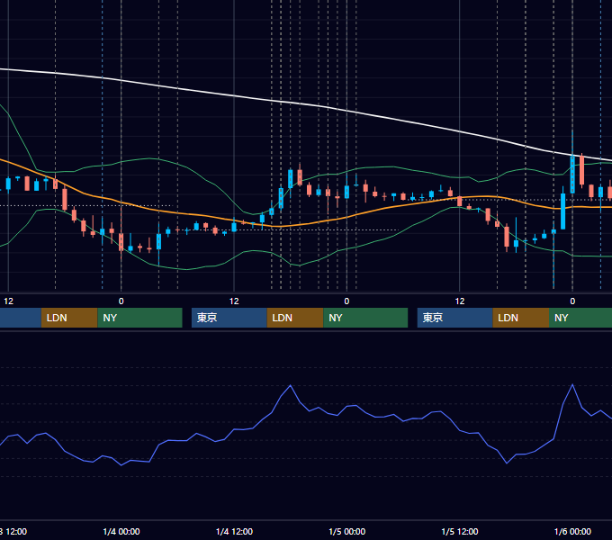Select the LDN session block on 1/5
Viewport: 612px width, 540px height.
tap(521, 318)
